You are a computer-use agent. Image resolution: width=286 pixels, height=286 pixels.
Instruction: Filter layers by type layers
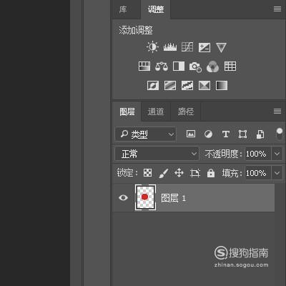click(225, 134)
